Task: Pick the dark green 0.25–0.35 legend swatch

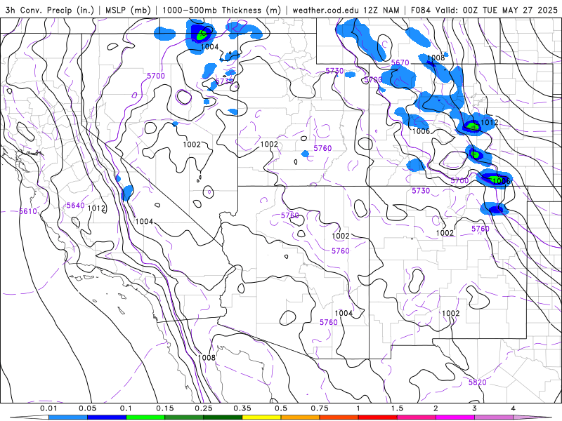Action: [223, 417]
